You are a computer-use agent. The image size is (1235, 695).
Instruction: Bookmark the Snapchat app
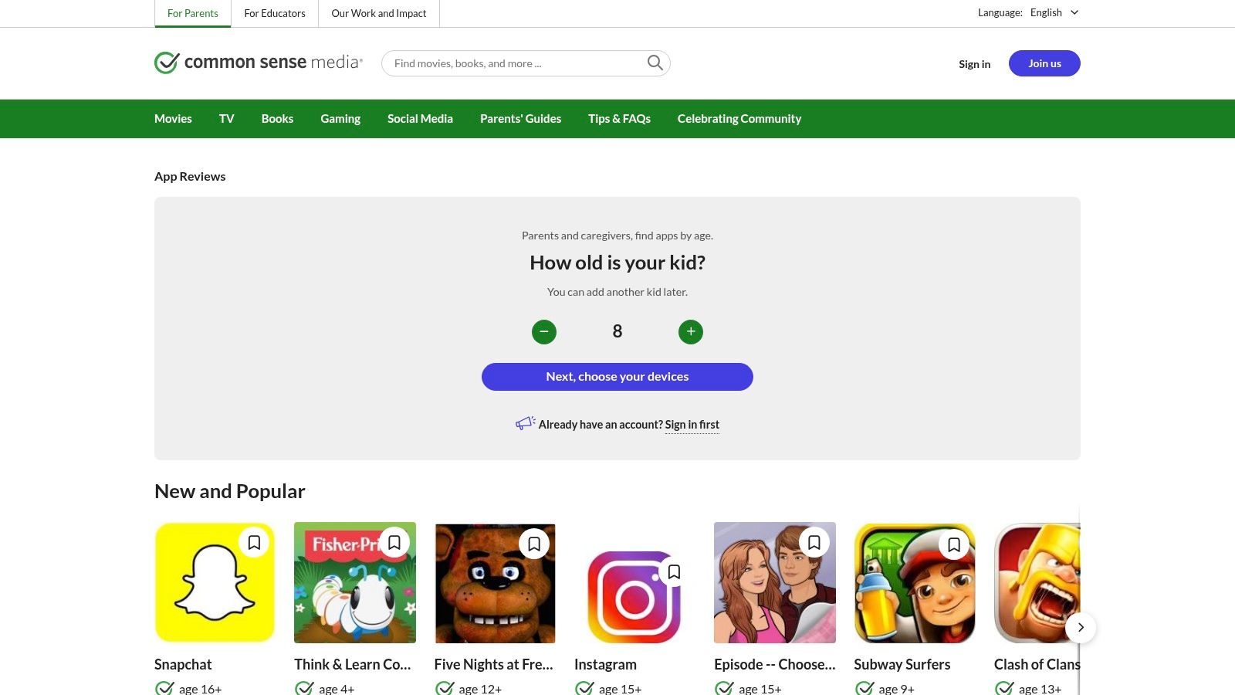(x=254, y=543)
